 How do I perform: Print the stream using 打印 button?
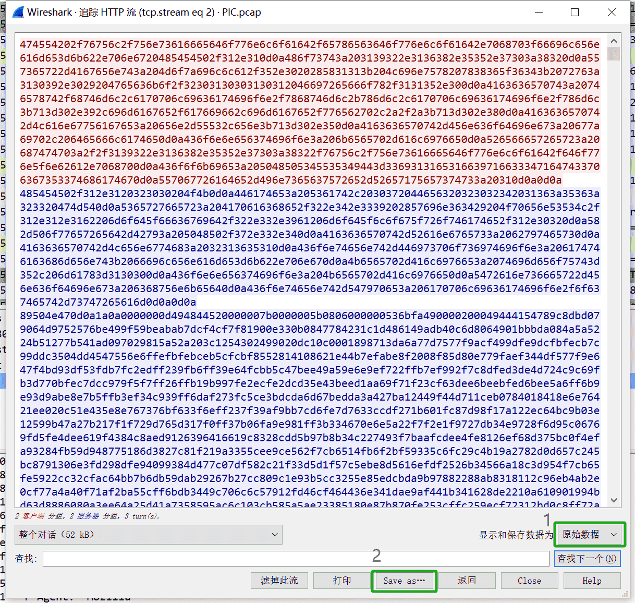pos(341,581)
